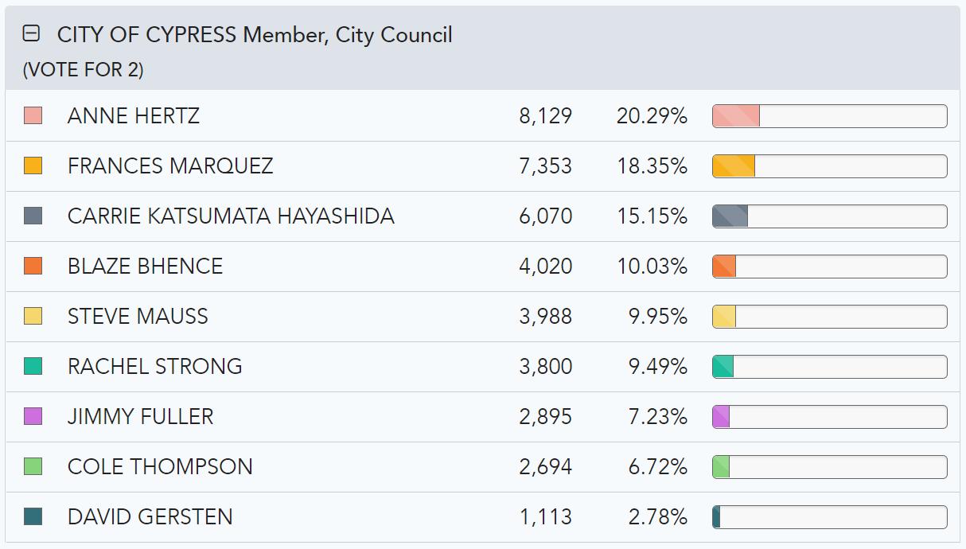966x549 pixels.
Task: Click Frances Marquez's vote percentage bar
Action: pos(829,166)
